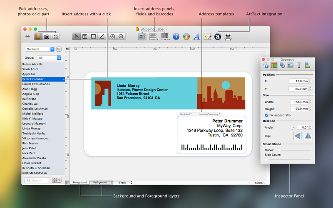Select Daniel Fitzsimmons in the contact list
This screenshot has height=208, width=333.
[x=36, y=84]
